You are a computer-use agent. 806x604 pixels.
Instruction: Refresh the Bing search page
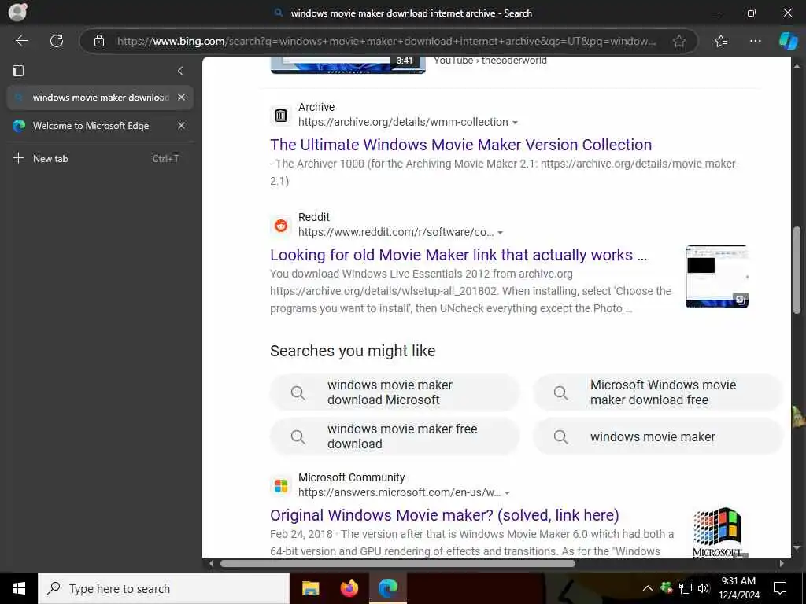(57, 41)
